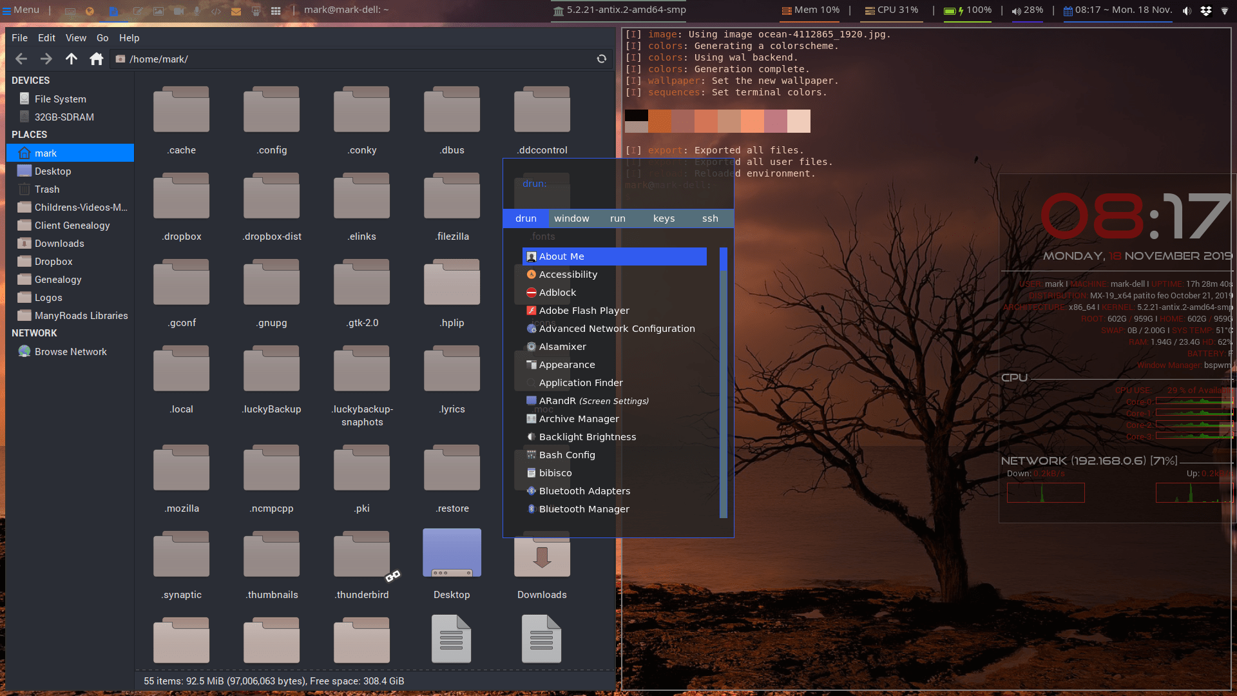Go up one directory using the up arrow
Viewport: 1237px width, 696px height.
click(x=71, y=59)
